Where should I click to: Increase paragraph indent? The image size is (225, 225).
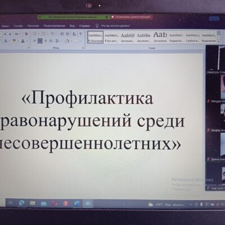point(67,34)
